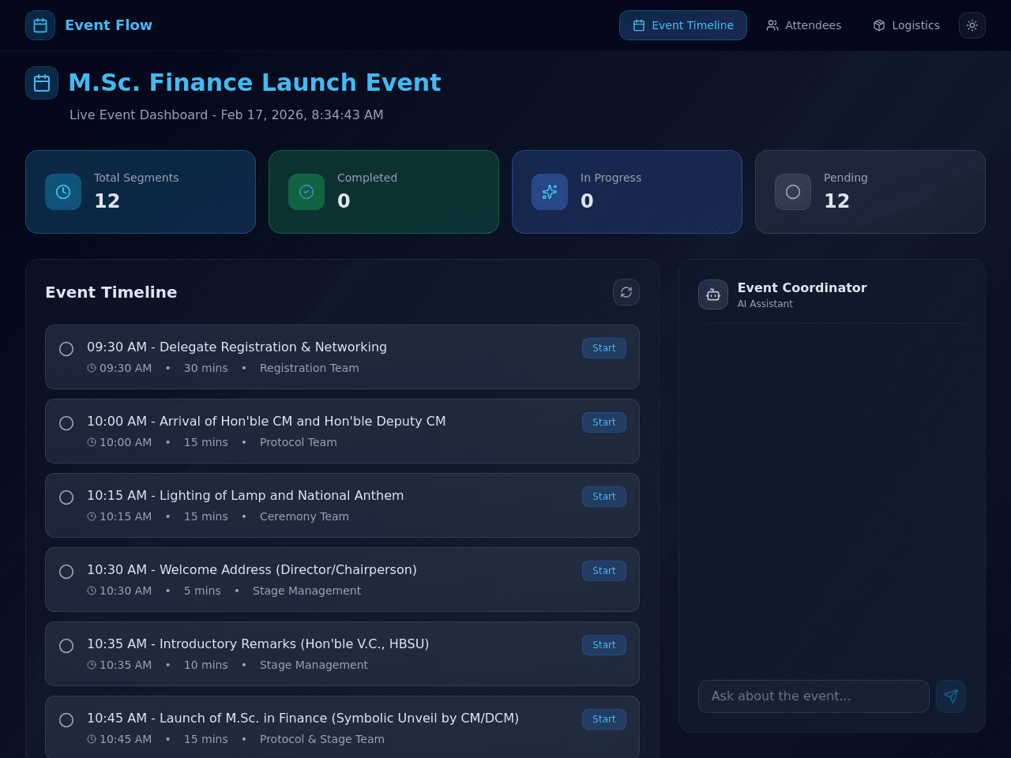Mark Introductory Remarks status circle
The width and height of the screenshot is (1011, 758).
coord(66,646)
